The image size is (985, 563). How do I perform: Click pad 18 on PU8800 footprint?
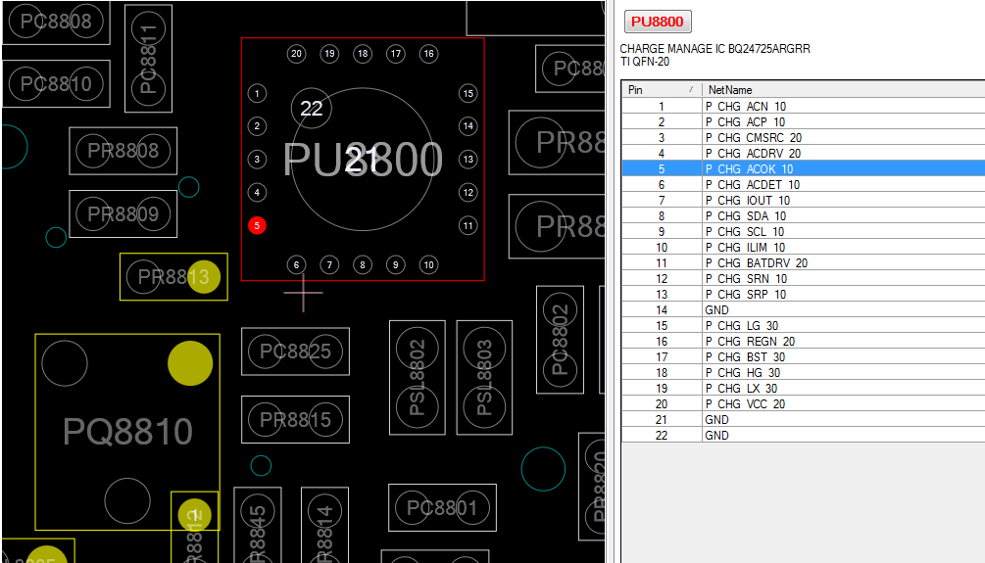363,53
